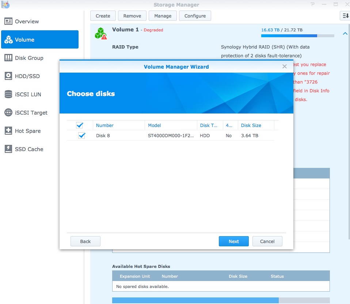The width and height of the screenshot is (350, 304).
Task: Click the Manage button
Action: [163, 16]
